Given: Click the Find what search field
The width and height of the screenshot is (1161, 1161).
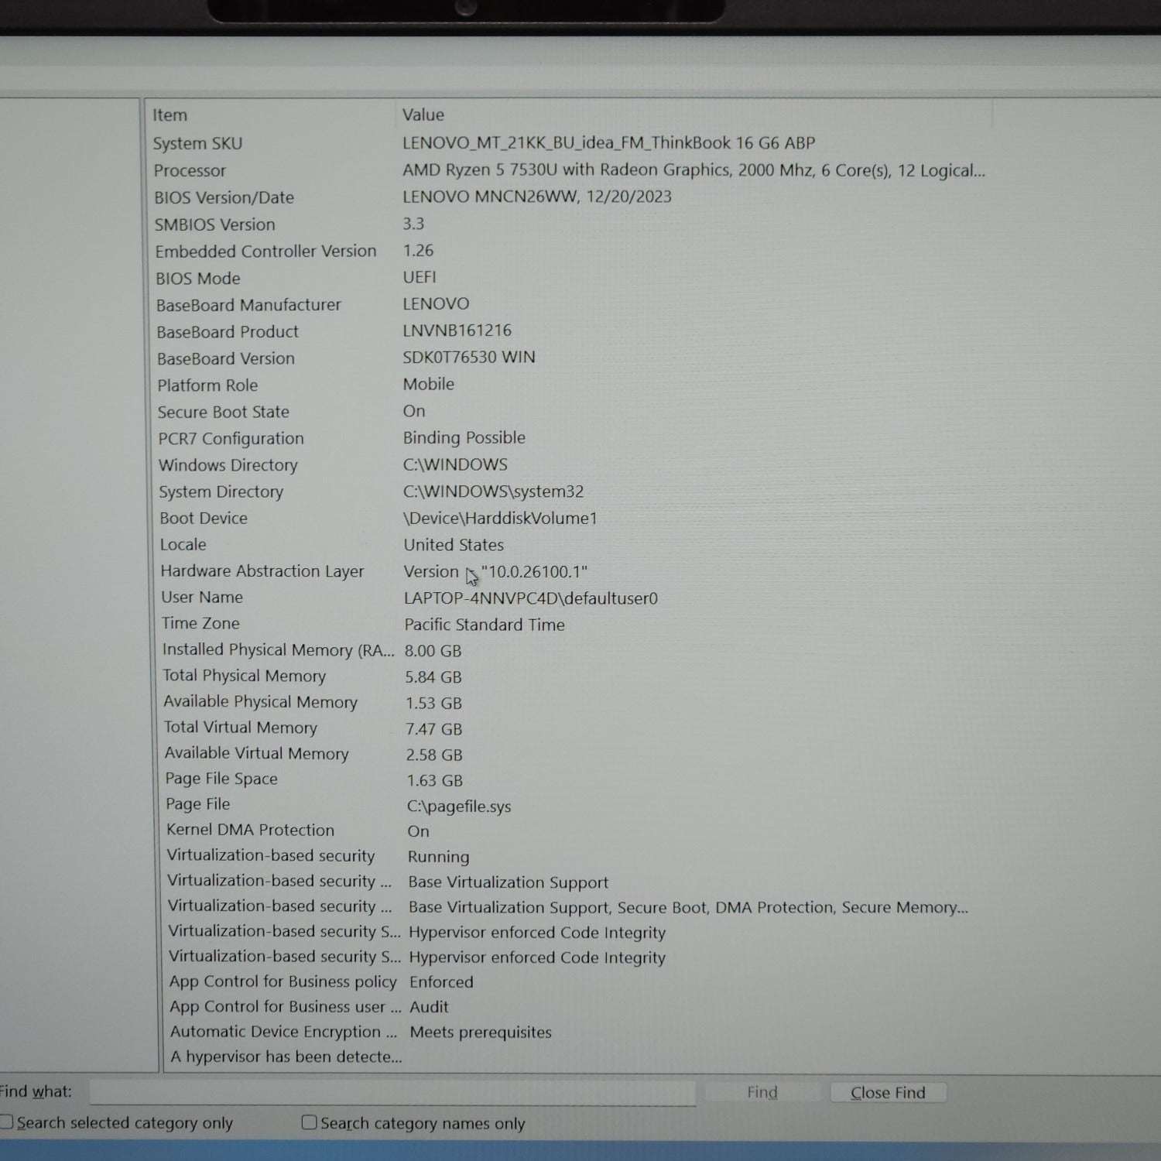Looking at the screenshot, I should tap(392, 1093).
